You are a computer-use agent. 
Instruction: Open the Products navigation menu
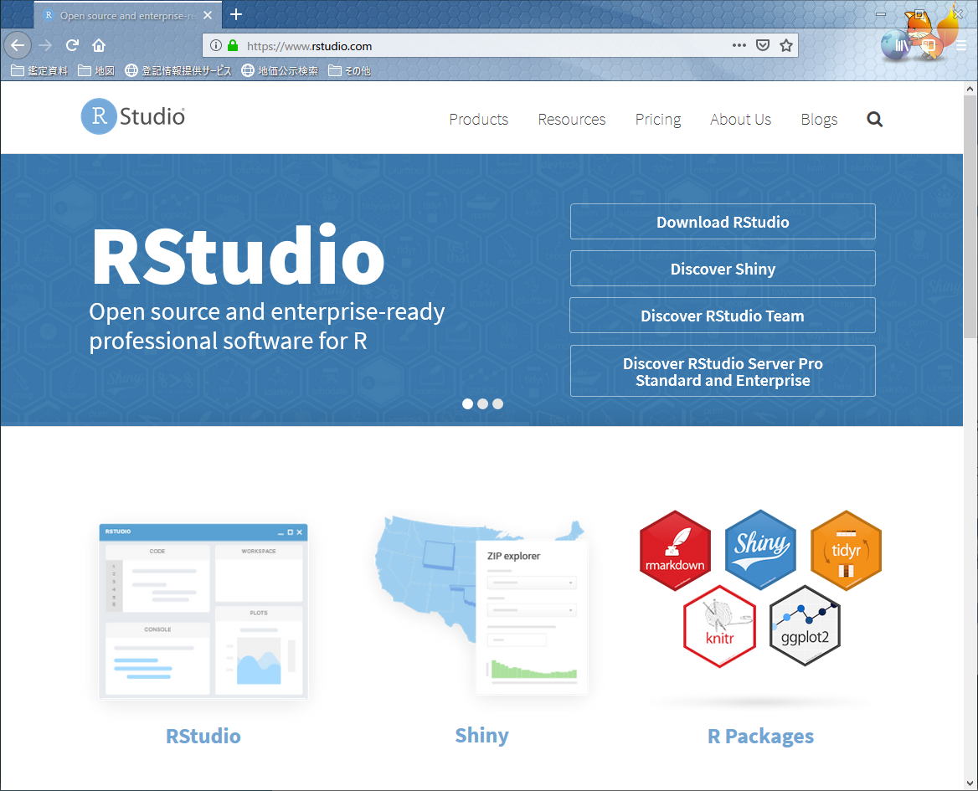478,119
